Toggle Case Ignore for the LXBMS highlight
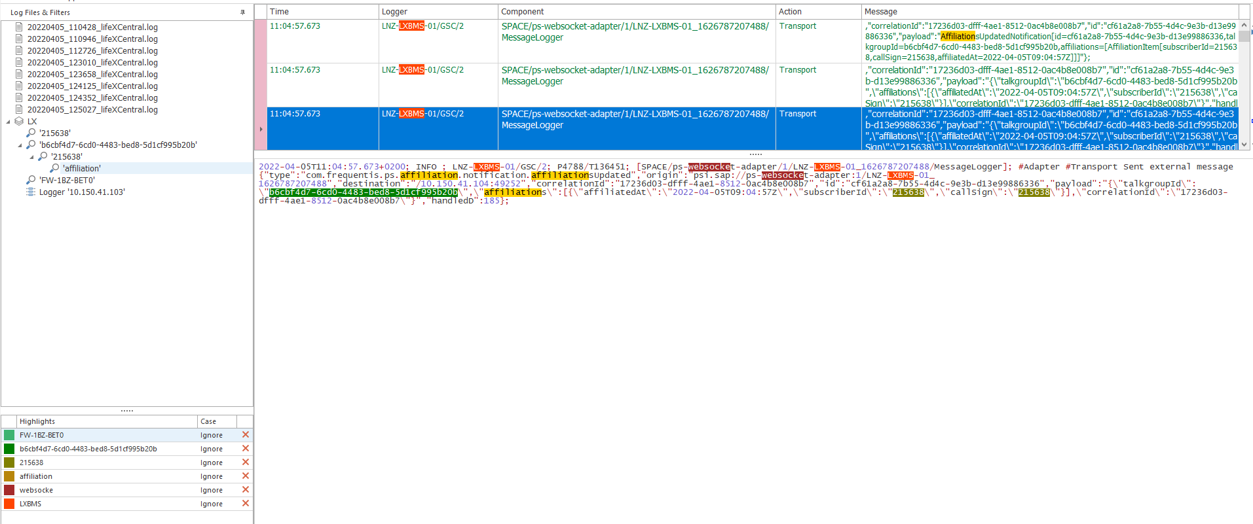 click(x=212, y=504)
